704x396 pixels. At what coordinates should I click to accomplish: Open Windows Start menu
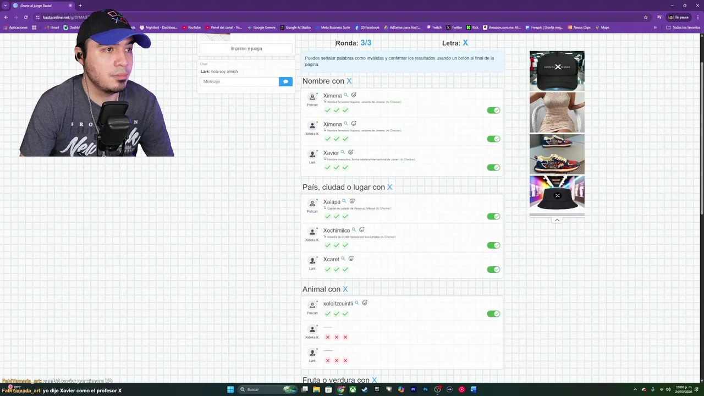click(x=230, y=389)
